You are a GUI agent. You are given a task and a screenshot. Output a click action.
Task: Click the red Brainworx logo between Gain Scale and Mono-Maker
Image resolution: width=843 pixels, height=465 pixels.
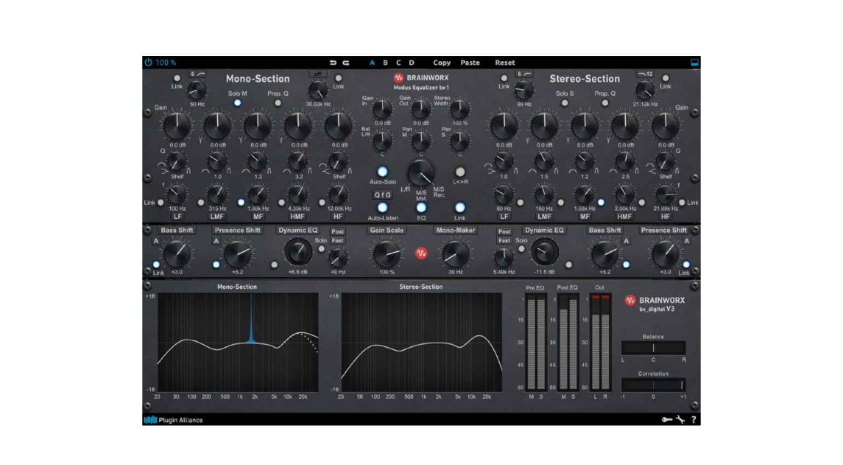tap(421, 253)
